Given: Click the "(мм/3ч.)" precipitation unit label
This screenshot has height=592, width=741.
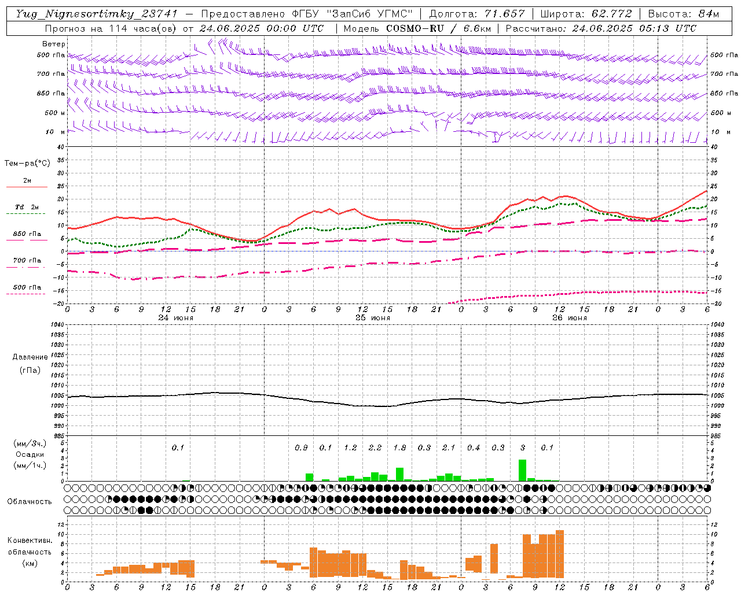Looking at the screenshot, I should 30,443.
